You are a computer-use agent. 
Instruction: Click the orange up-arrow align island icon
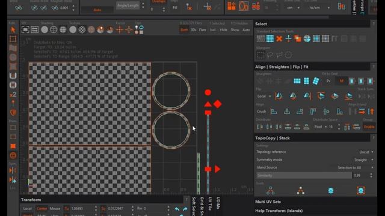pos(371,112)
